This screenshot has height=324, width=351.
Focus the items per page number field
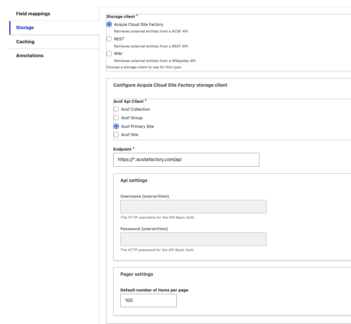(x=148, y=300)
